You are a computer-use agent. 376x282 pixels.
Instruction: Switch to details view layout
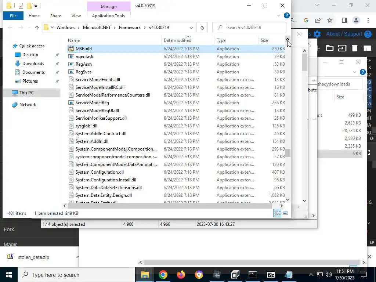click(x=278, y=213)
